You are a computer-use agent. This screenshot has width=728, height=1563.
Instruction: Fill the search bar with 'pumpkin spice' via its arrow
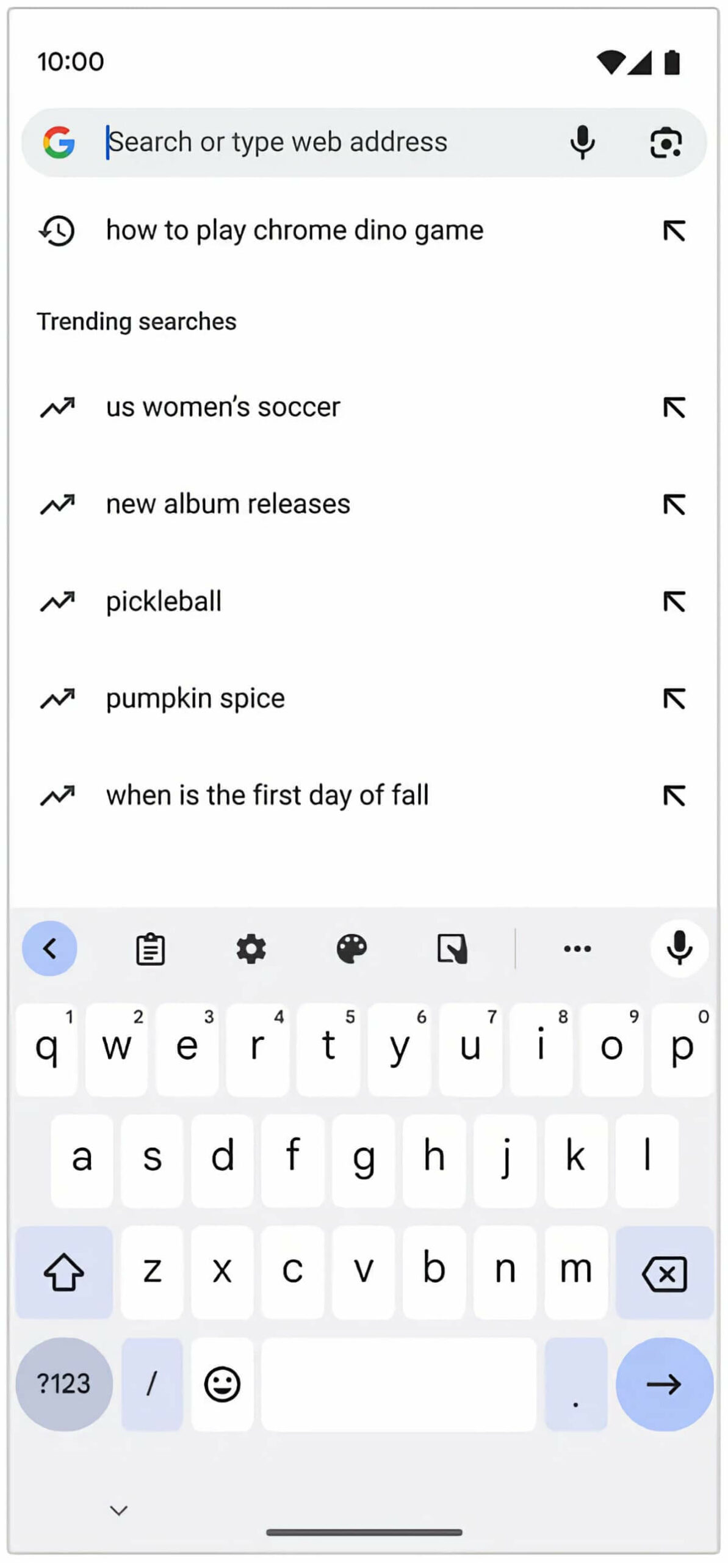click(x=674, y=698)
